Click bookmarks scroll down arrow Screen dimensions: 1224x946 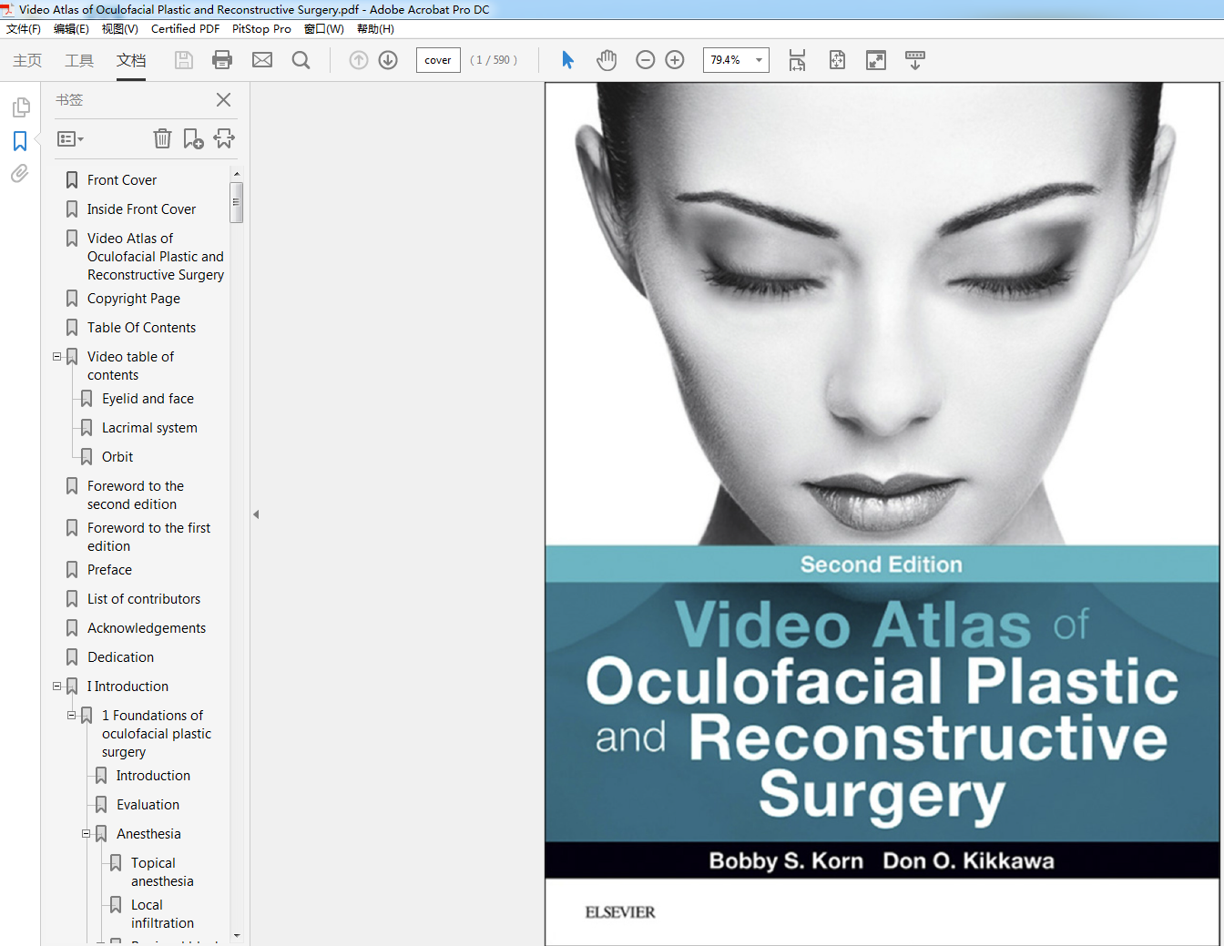[x=237, y=936]
